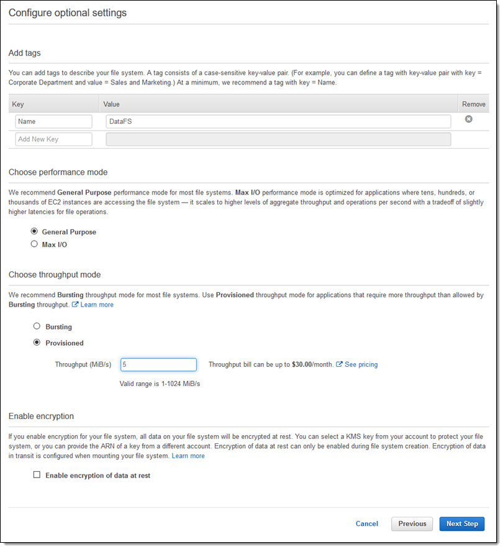Click the DataFS value field
Viewport: 503px width, 549px height.
pos(278,122)
